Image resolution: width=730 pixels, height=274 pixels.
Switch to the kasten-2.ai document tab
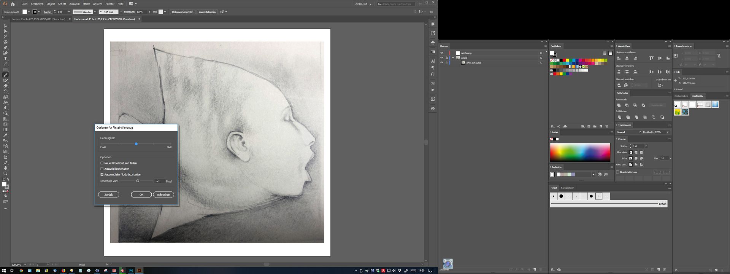(39, 19)
